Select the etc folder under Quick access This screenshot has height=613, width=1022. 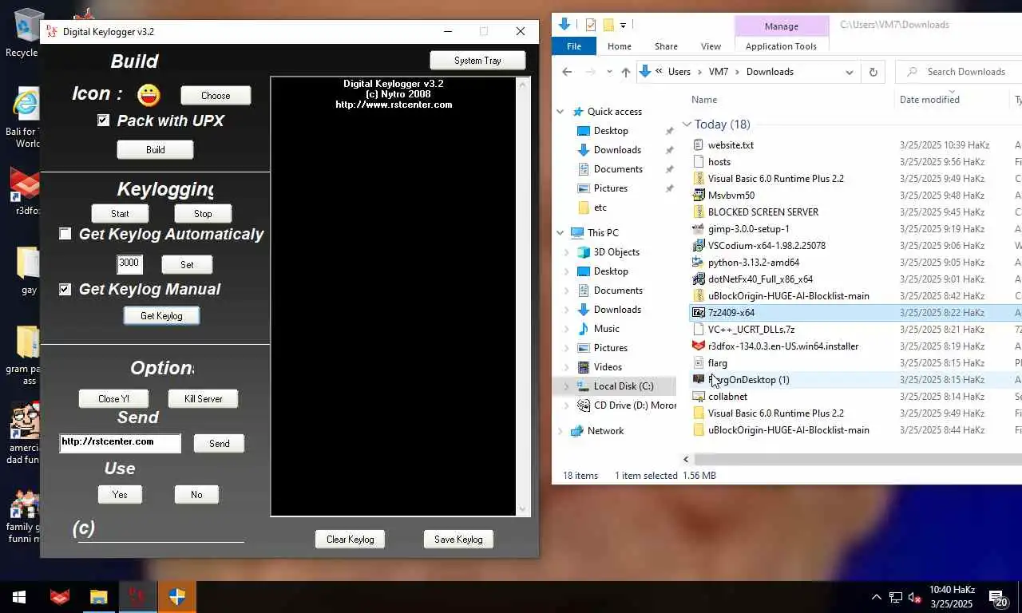(x=600, y=208)
